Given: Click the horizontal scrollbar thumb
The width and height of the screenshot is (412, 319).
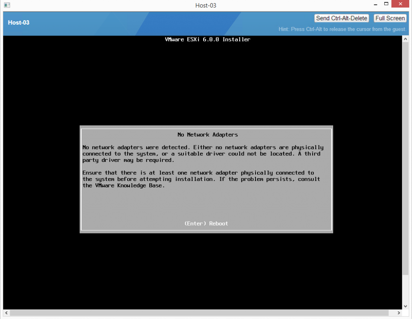Looking at the screenshot, I should 199,313.
